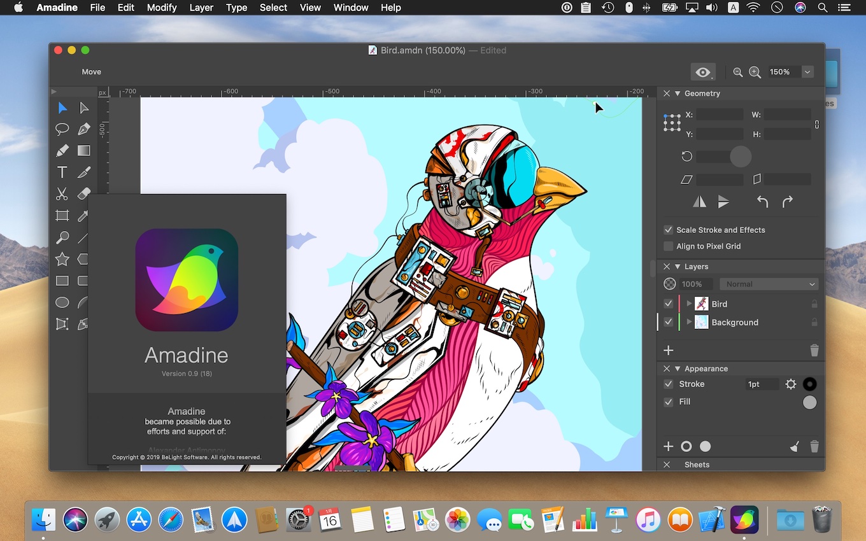The width and height of the screenshot is (866, 541).
Task: Select the Knife tool
Action: pos(83,172)
